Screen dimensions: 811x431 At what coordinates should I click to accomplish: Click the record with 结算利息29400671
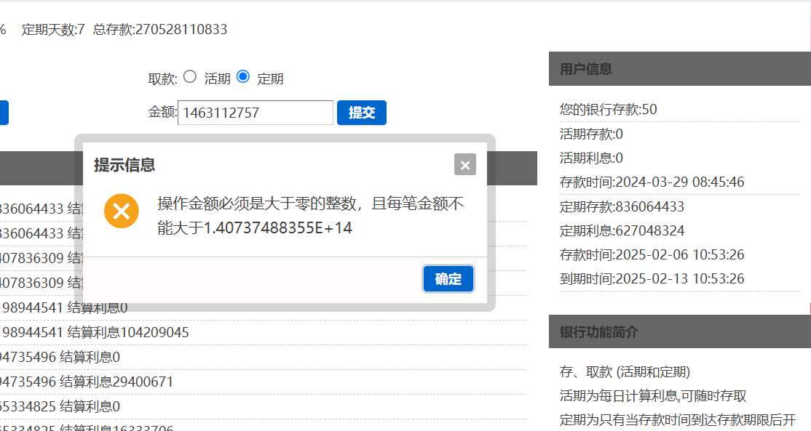coord(87,382)
